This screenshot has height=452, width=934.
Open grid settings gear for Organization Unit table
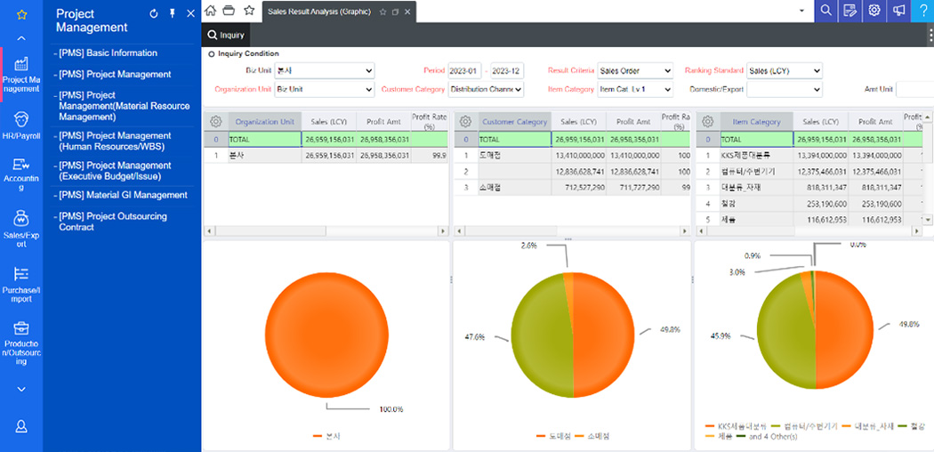point(215,122)
